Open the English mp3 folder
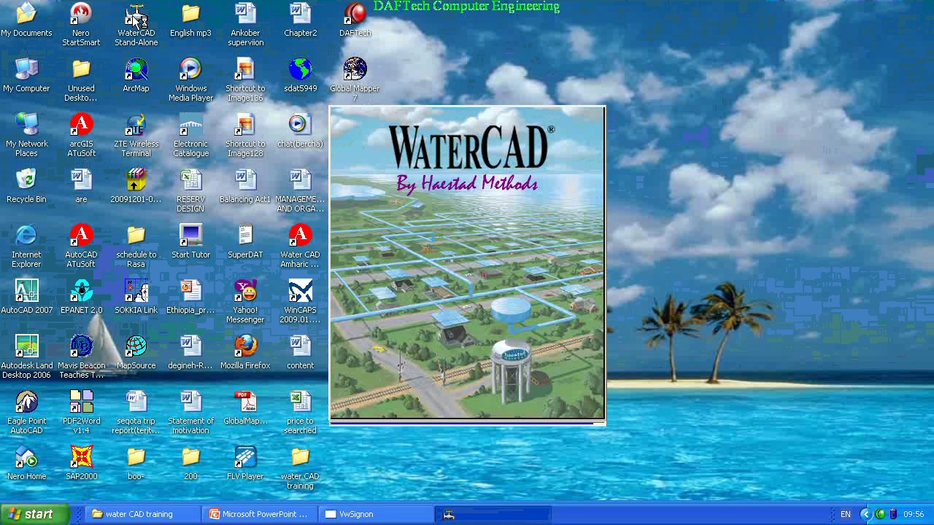Viewport: 934px width, 525px height. [x=190, y=14]
